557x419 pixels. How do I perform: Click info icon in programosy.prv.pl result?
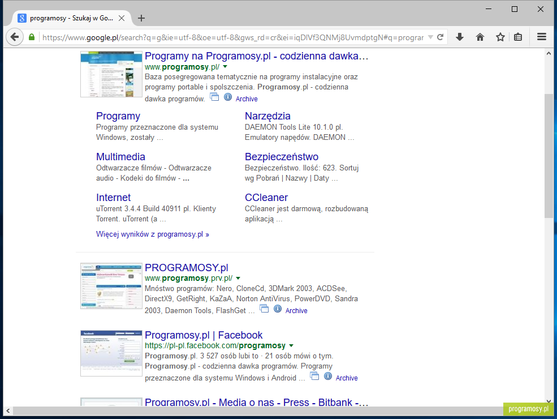(x=278, y=309)
